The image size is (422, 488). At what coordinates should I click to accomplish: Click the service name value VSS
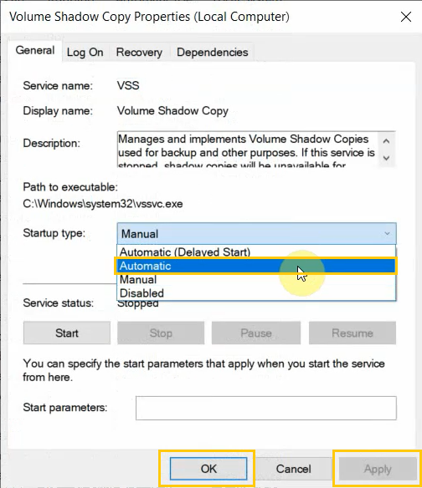[x=128, y=85]
